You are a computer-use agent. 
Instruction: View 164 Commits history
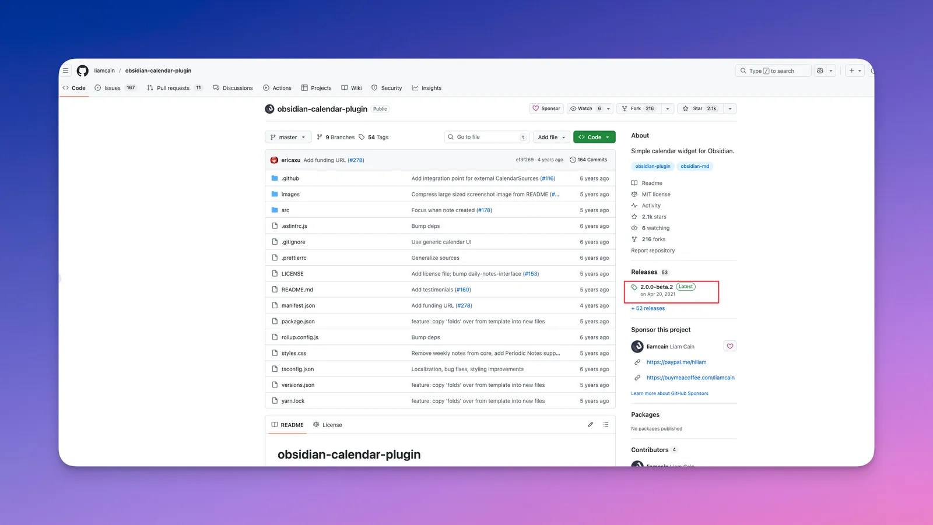pyautogui.click(x=588, y=160)
